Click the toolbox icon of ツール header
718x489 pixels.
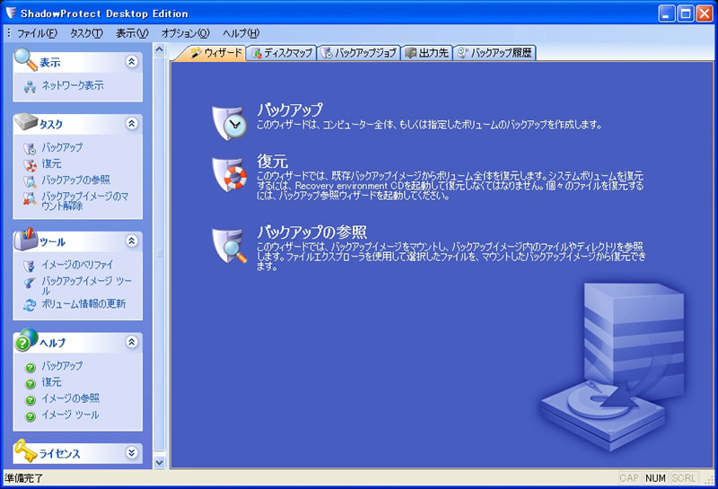26,239
